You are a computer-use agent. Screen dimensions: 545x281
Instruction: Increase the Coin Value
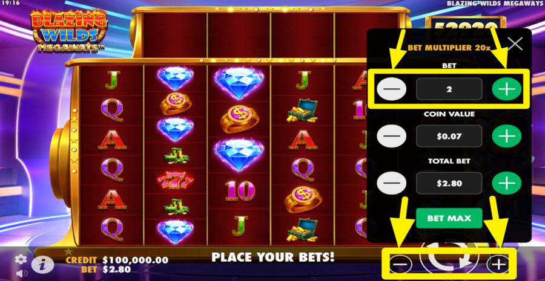507,136
